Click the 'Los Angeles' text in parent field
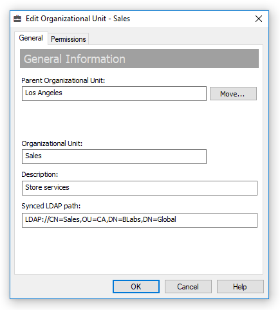 (44, 93)
